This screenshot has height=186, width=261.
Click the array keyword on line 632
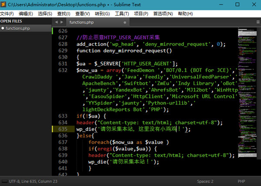click(x=114, y=70)
